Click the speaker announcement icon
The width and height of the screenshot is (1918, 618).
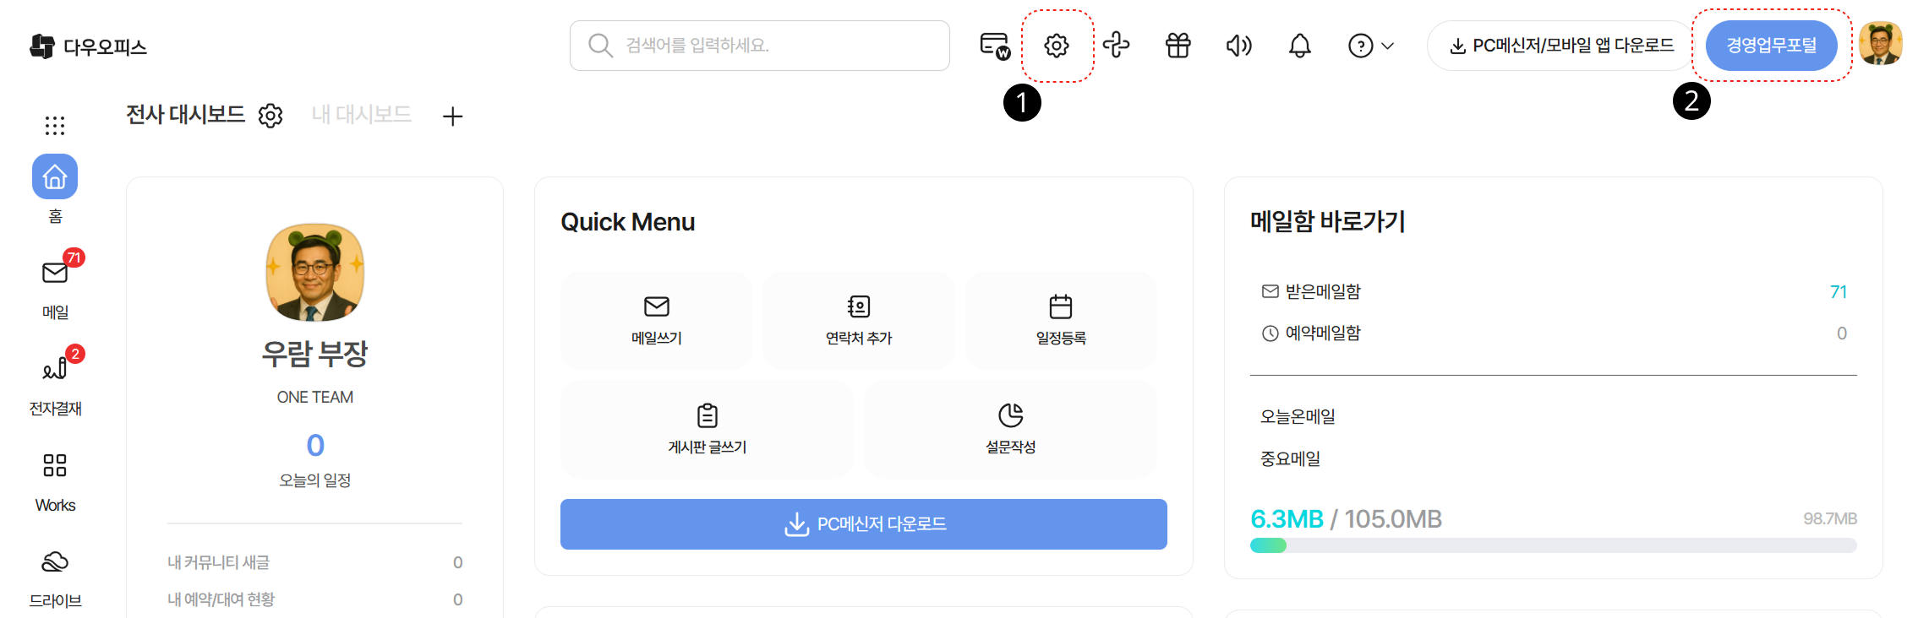click(1238, 46)
